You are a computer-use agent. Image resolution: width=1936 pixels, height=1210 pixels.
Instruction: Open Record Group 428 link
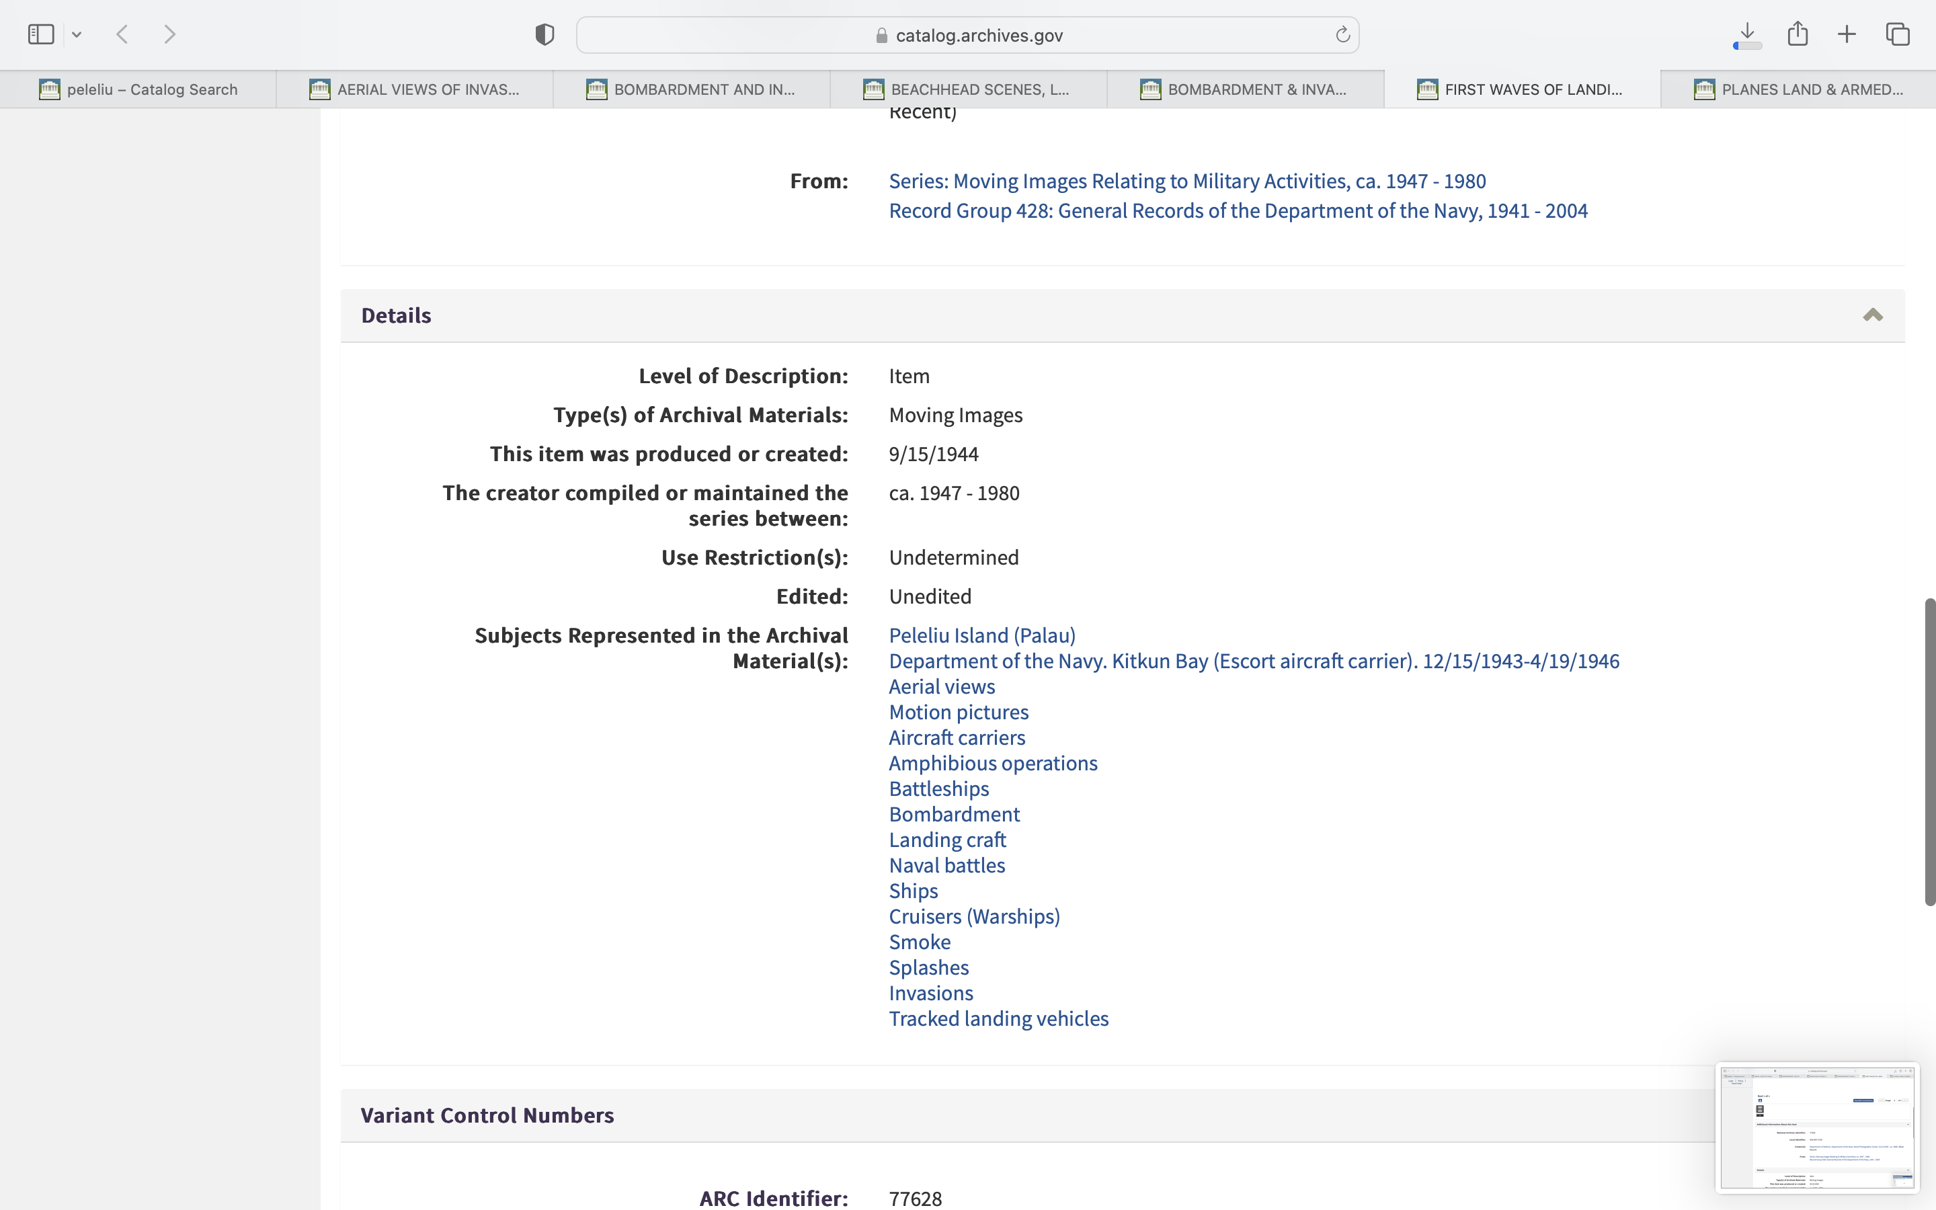(x=1238, y=210)
